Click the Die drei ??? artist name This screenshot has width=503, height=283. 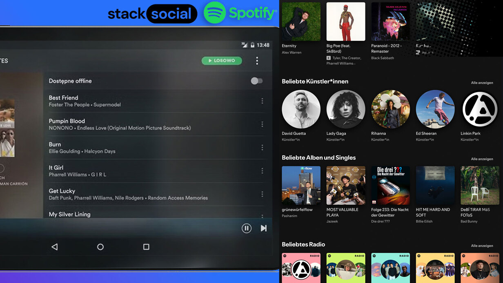381,222
